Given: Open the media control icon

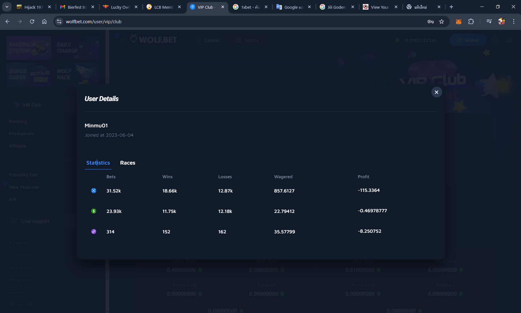Looking at the screenshot, I should click(489, 21).
